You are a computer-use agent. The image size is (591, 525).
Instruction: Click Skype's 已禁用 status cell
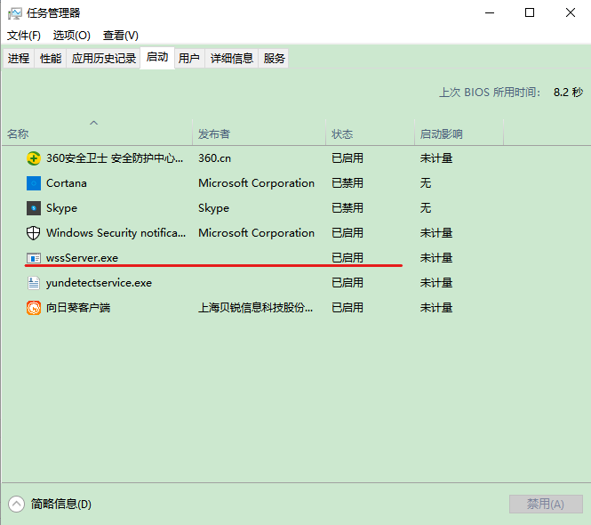pos(347,208)
